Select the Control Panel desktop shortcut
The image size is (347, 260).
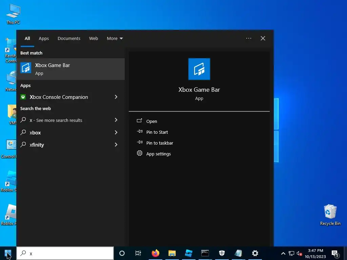coord(8,149)
